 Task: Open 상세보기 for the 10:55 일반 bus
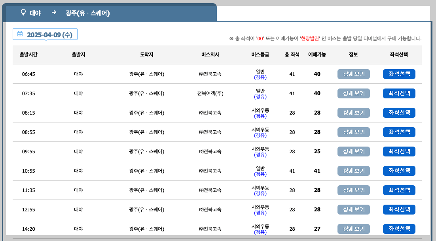click(x=353, y=171)
